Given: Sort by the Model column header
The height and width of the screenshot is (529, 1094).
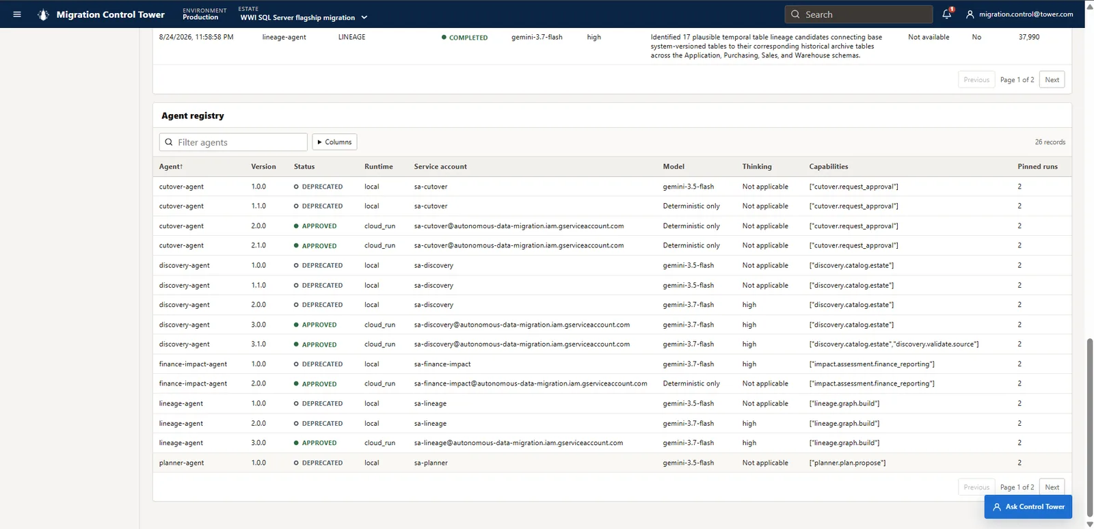Looking at the screenshot, I should tap(673, 167).
